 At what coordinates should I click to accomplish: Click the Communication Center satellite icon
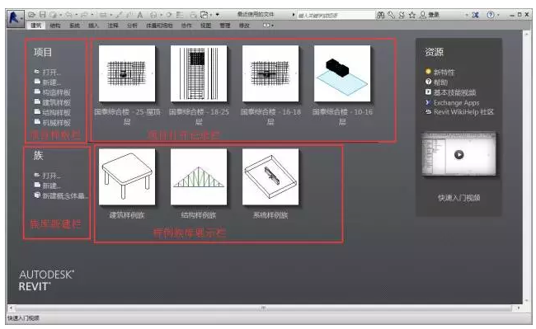[x=402, y=15]
